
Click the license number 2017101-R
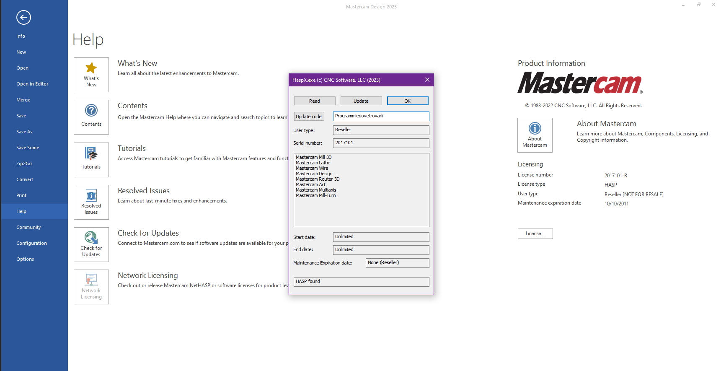(616, 176)
